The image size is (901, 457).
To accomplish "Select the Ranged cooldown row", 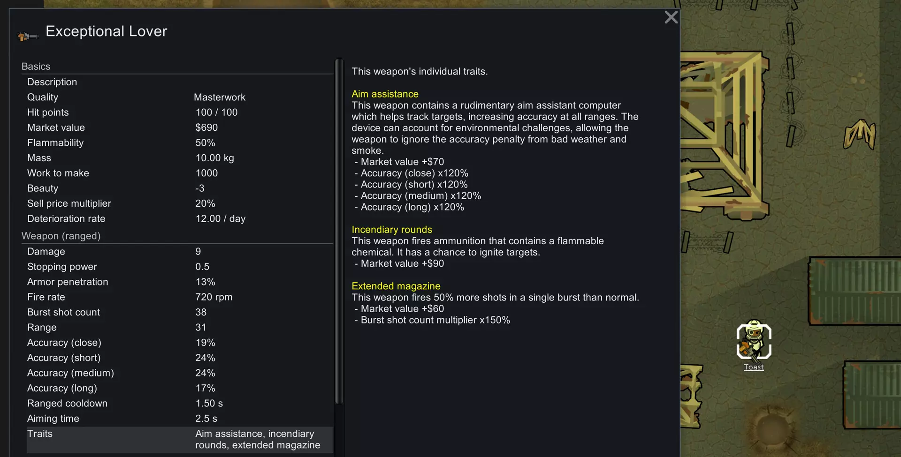I will [178, 404].
